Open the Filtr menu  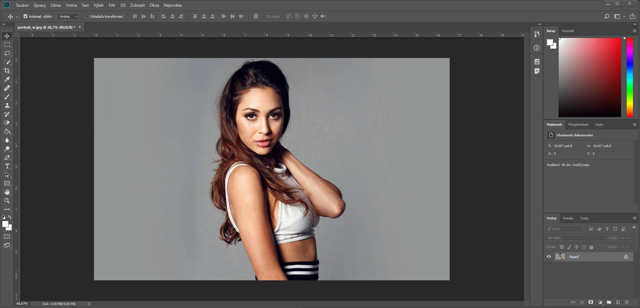112,5
